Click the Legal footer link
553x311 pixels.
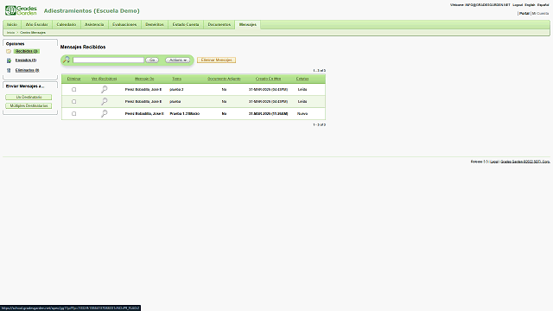click(x=493, y=162)
